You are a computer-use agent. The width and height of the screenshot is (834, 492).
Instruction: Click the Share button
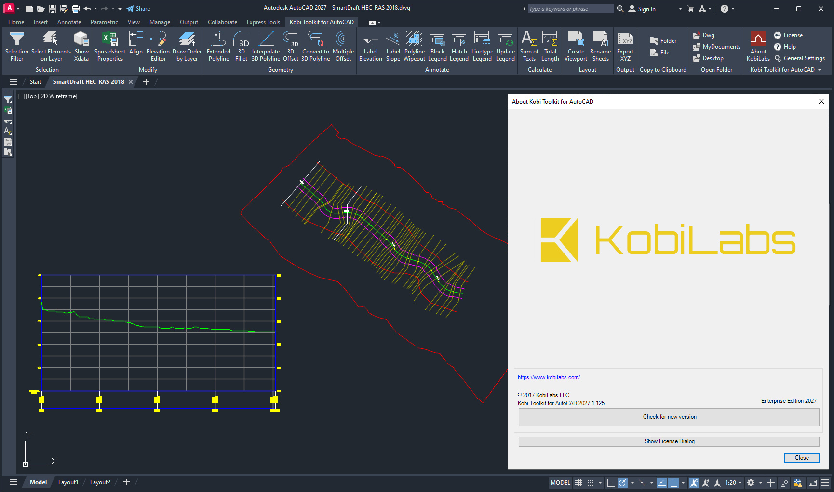(x=138, y=9)
